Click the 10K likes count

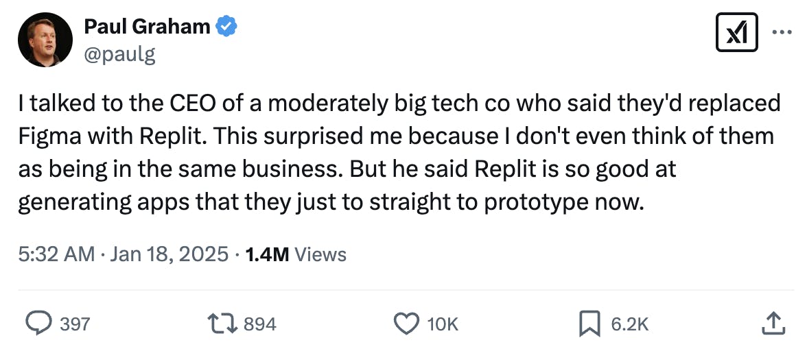(x=443, y=324)
